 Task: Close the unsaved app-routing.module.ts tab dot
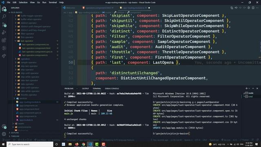pyautogui.click(x=149, y=8)
